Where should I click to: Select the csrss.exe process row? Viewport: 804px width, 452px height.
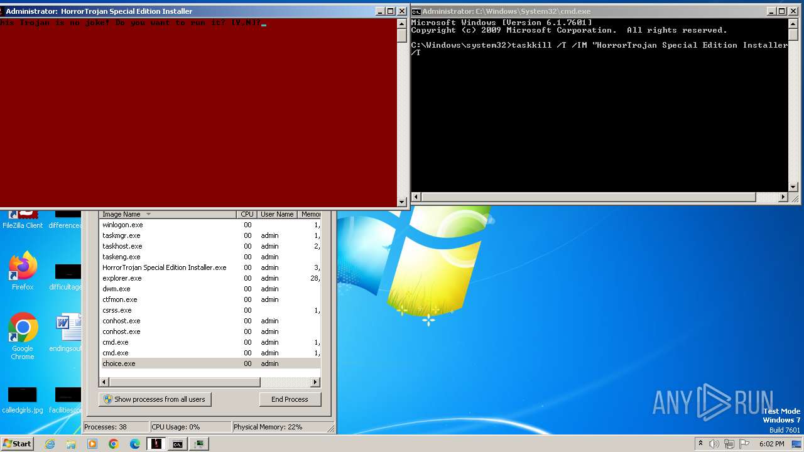click(x=210, y=310)
